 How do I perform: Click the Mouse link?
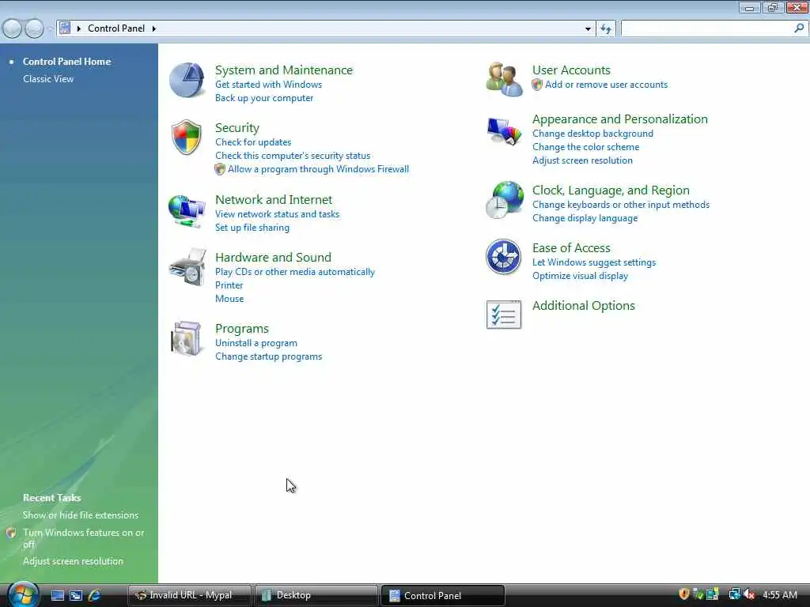(x=229, y=299)
